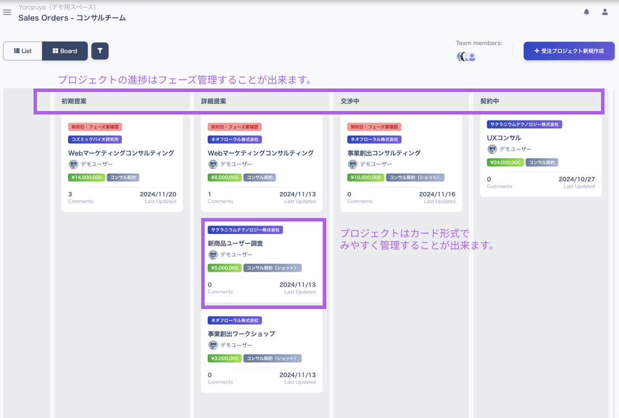Select the 初期提案 phase column header
619x418 pixels.
(x=74, y=101)
